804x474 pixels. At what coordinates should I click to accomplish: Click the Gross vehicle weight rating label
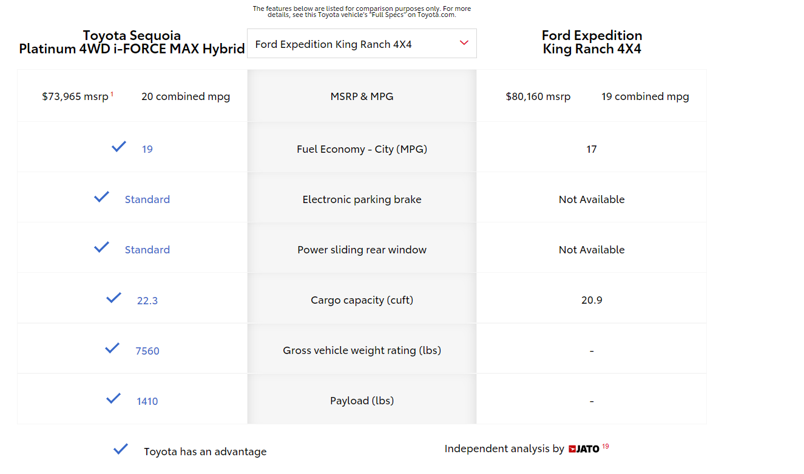coord(362,350)
